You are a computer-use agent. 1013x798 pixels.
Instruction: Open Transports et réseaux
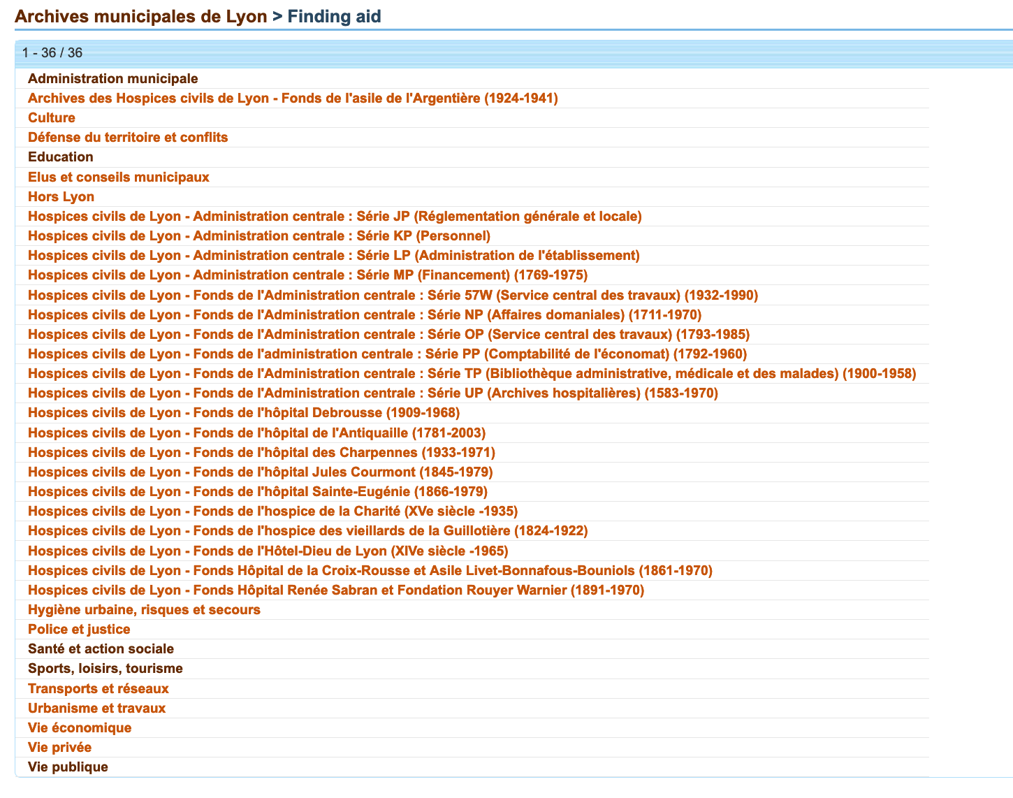pos(99,689)
